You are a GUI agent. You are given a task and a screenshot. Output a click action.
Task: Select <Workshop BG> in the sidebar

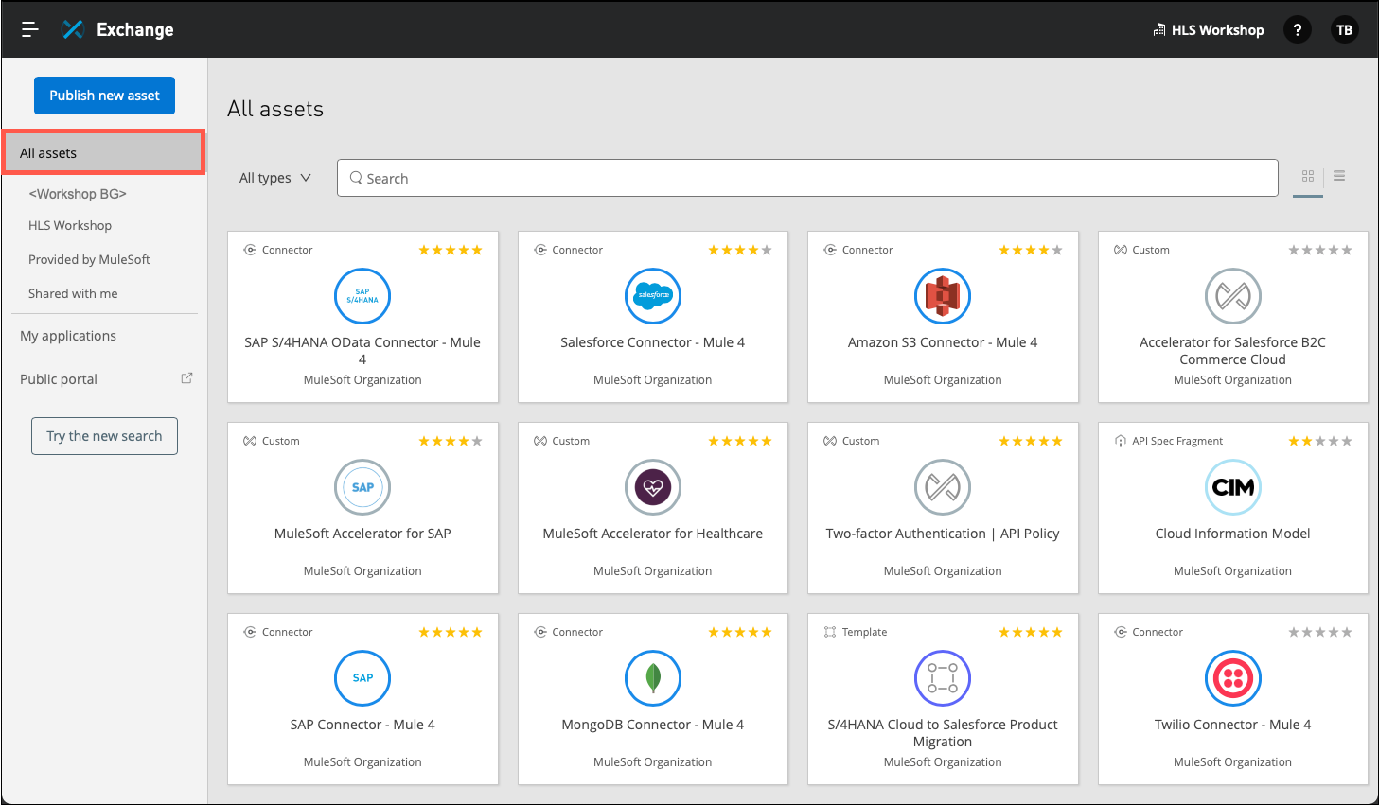pos(78,194)
